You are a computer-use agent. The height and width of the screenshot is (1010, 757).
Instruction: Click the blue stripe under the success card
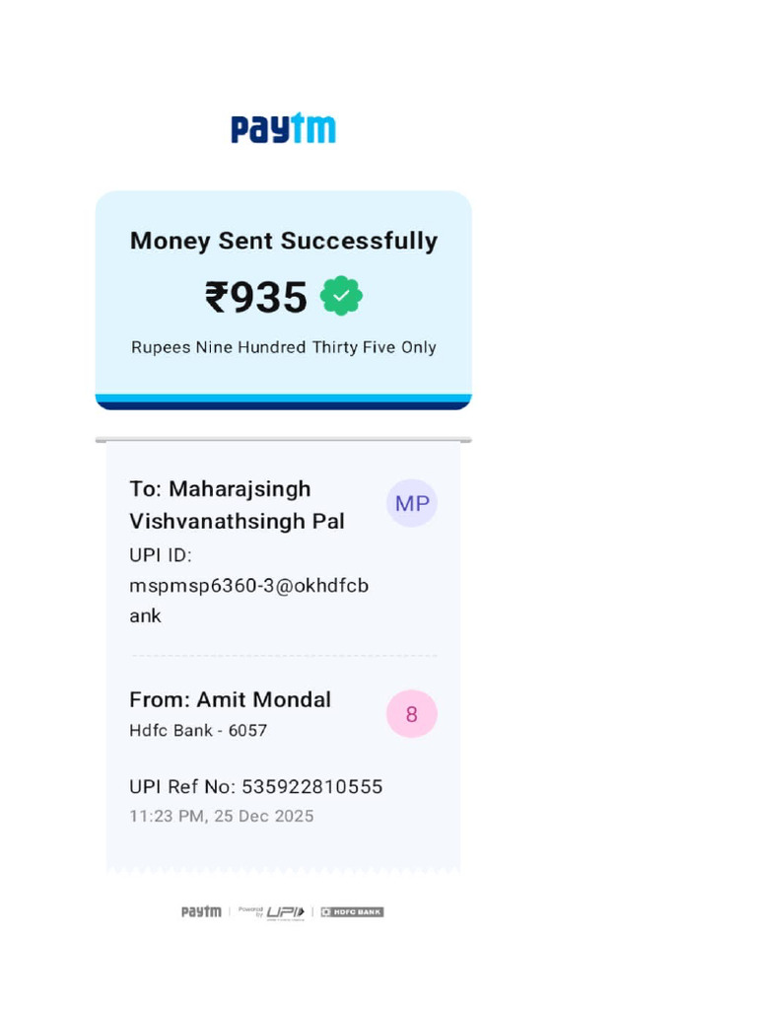(283, 401)
